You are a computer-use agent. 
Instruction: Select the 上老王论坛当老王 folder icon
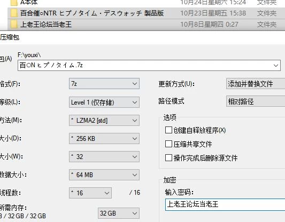tap(14, 25)
